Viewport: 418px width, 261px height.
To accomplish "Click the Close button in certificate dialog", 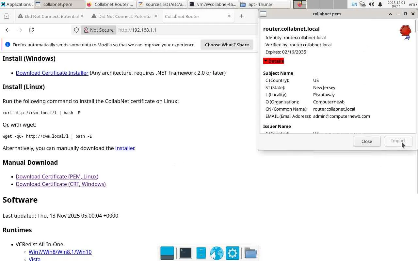I will coord(367,141).
